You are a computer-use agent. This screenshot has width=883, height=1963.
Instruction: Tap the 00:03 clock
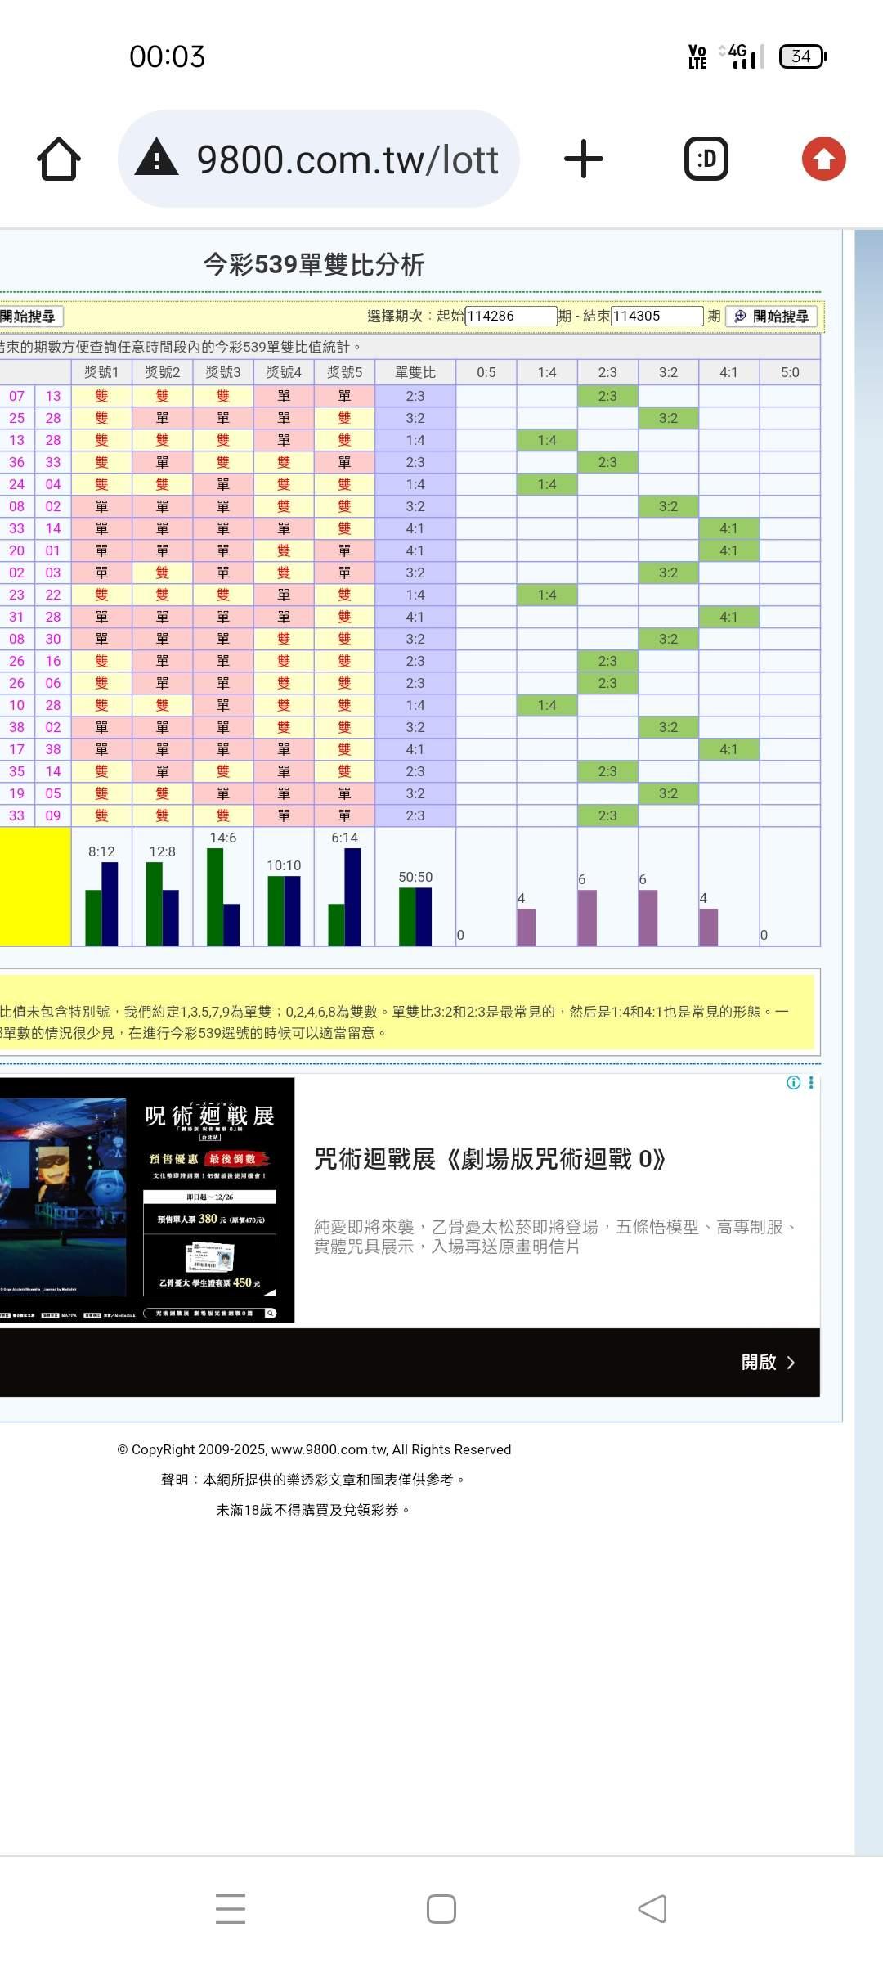pos(167,56)
